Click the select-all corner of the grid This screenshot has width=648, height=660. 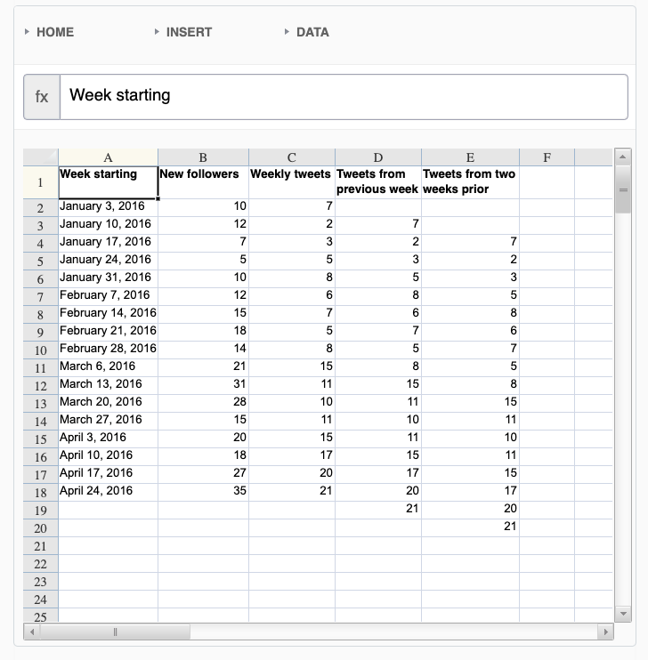pos(40,157)
